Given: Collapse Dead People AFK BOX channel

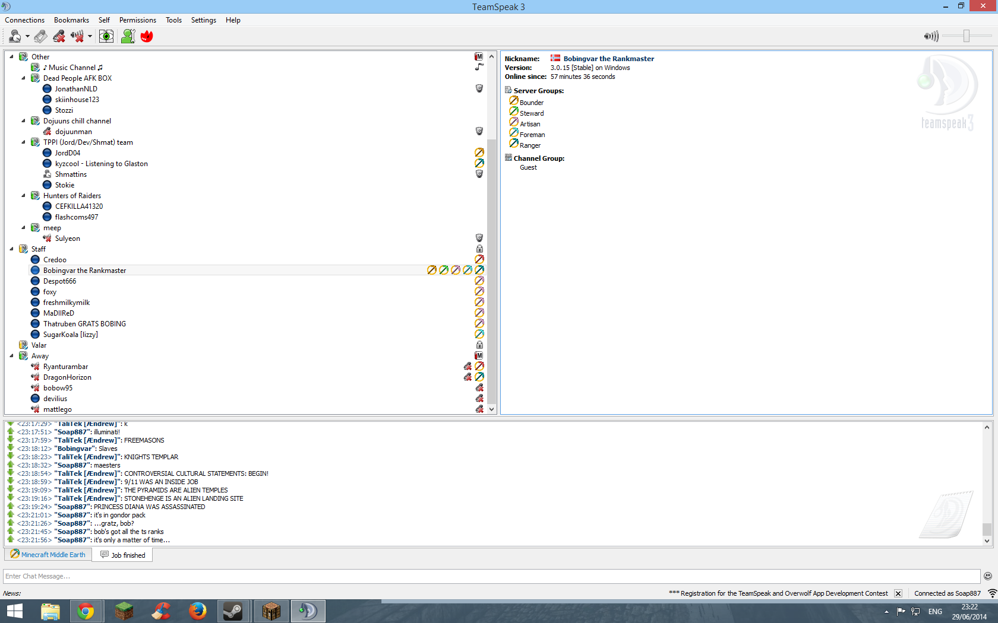Looking at the screenshot, I should 23,78.
